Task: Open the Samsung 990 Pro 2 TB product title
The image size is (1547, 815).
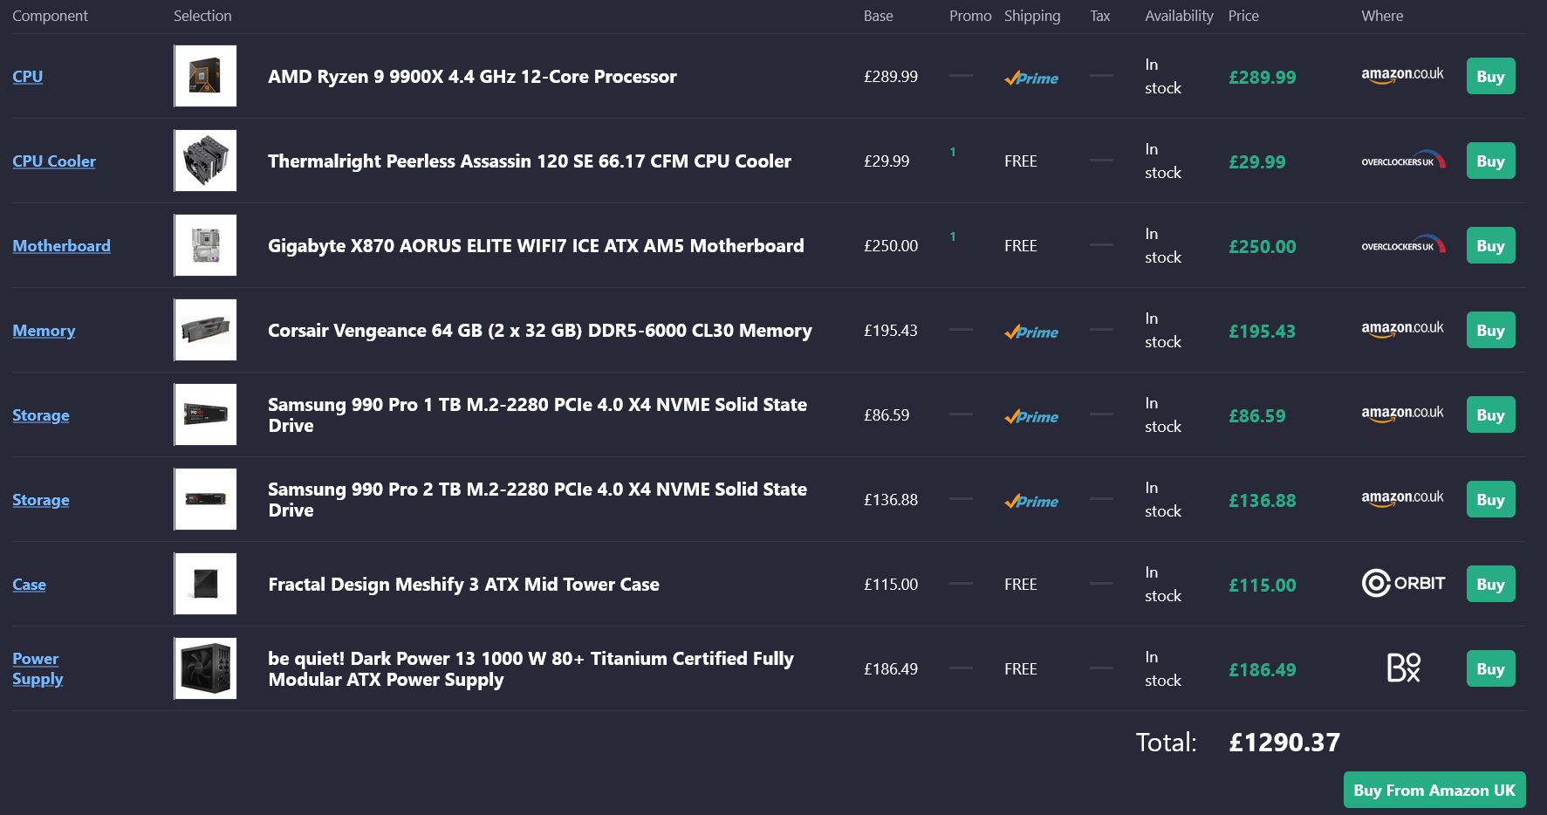Action: coord(537,500)
